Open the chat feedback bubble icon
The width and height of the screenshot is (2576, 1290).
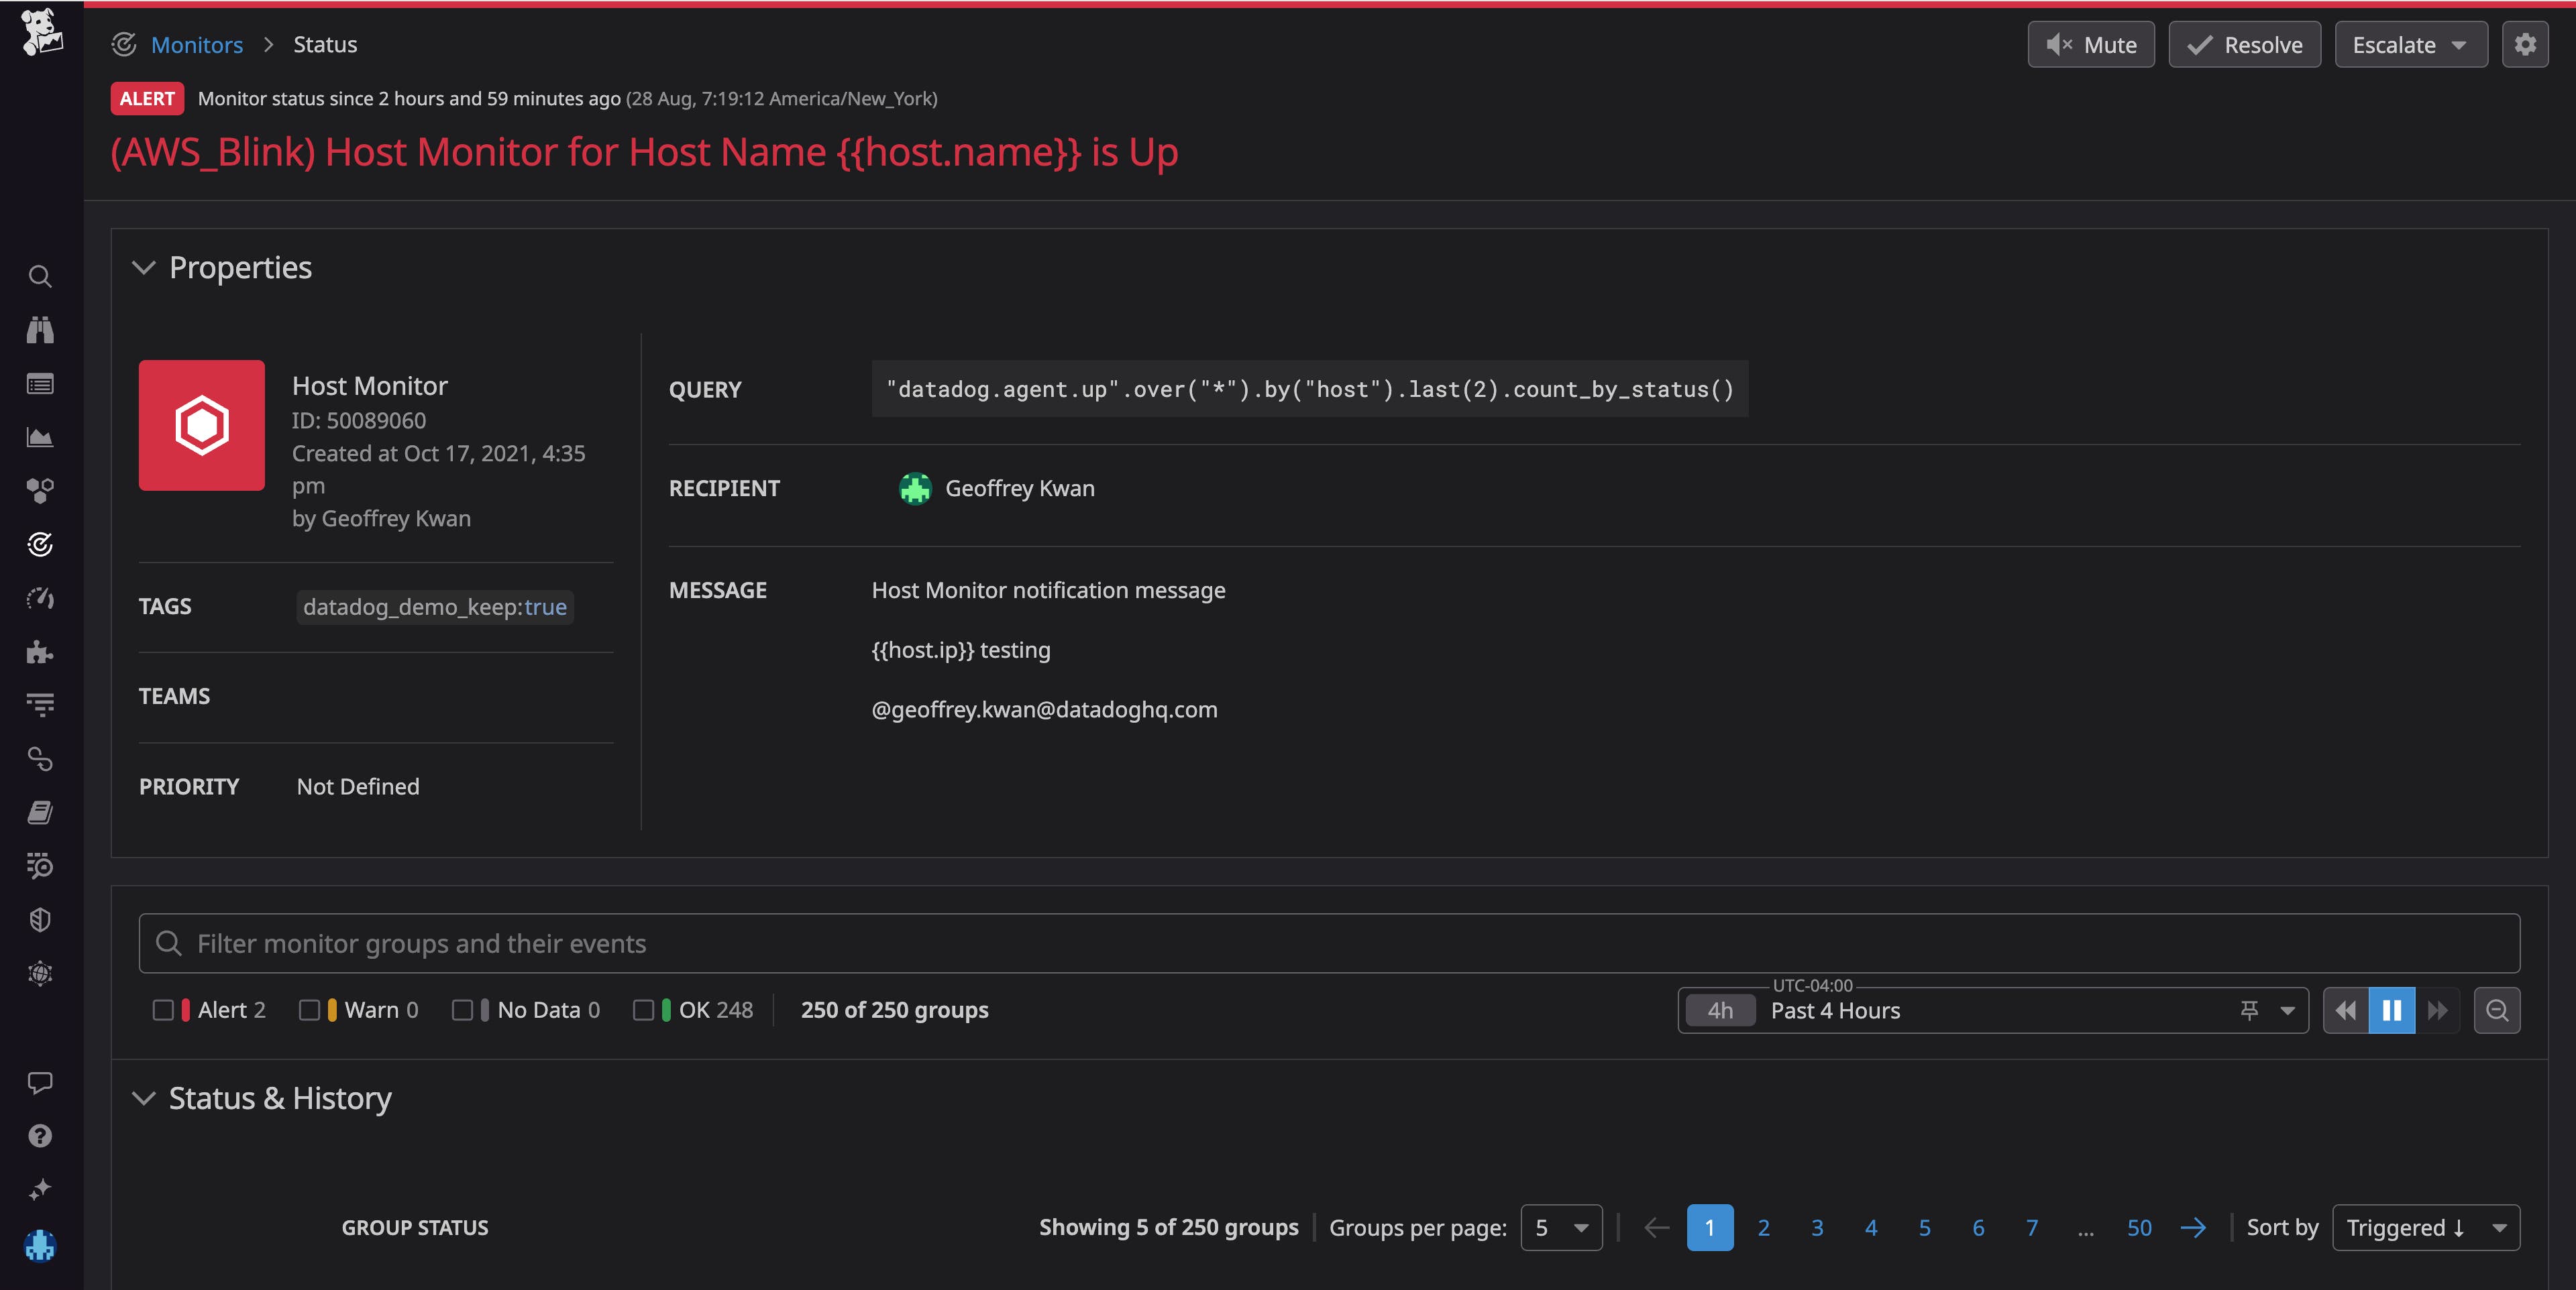click(40, 1082)
